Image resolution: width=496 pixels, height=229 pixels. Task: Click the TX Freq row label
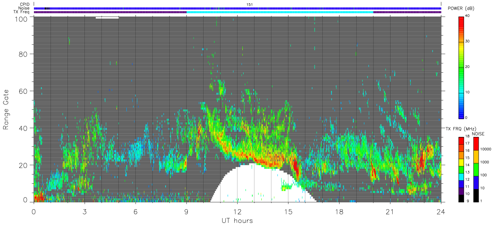click(21, 12)
